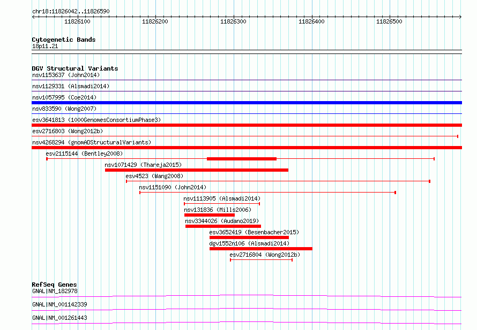Click the nsv1153637 (John2014) variant label
Screen dimensions: 477x330
point(66,75)
